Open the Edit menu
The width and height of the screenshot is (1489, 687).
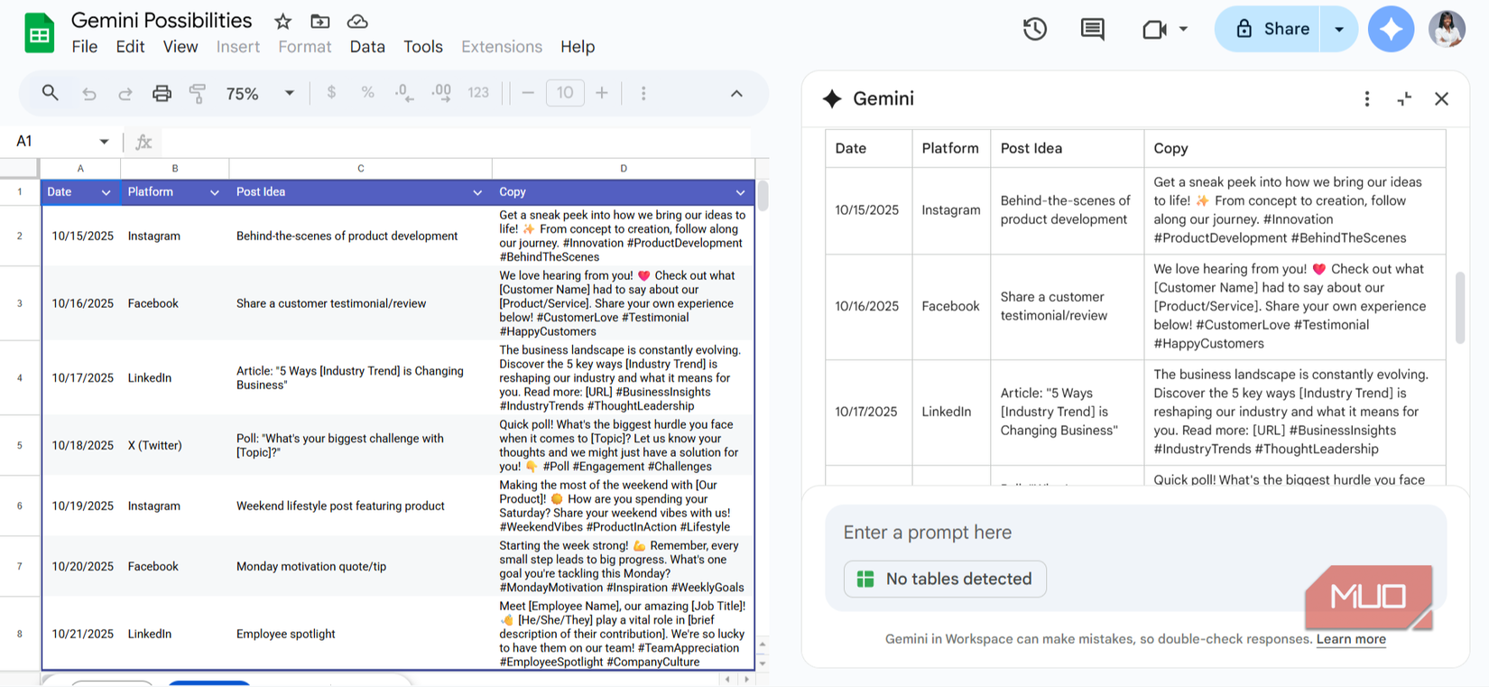pyautogui.click(x=130, y=47)
